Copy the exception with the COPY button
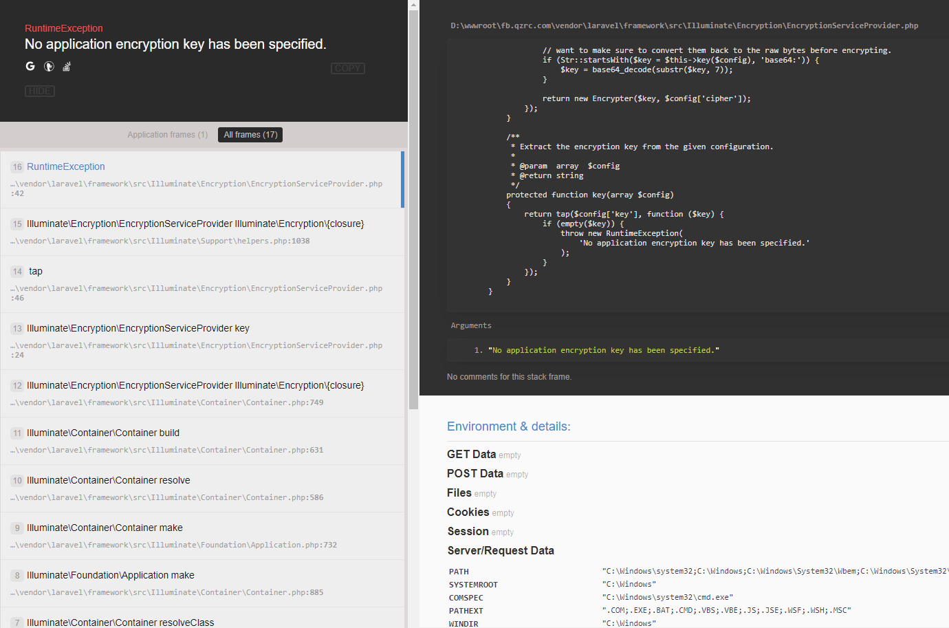Screen dimensions: 949x628 (348, 68)
